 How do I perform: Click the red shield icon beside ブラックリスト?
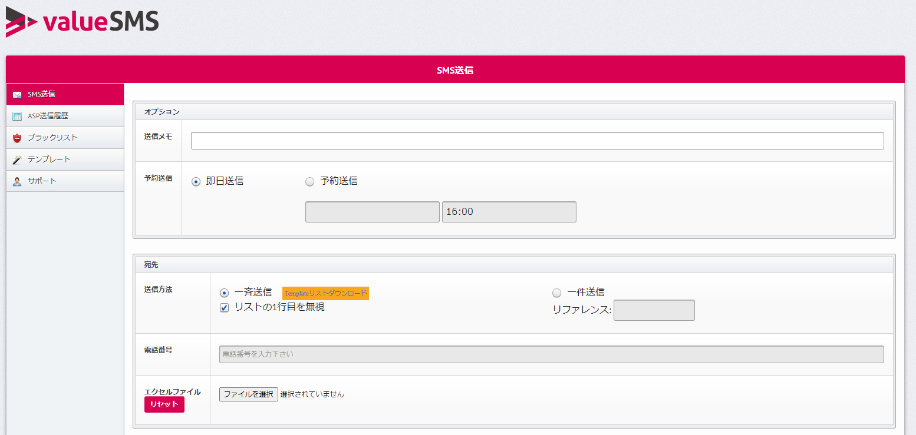click(17, 138)
